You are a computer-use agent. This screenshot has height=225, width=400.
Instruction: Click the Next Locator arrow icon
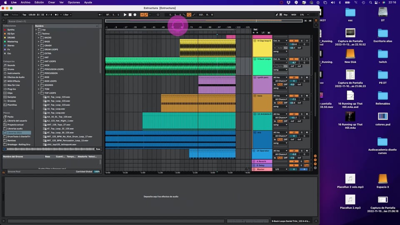click(257, 32)
